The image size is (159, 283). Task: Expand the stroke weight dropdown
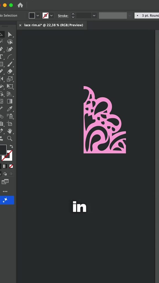pyautogui.click(x=94, y=15)
